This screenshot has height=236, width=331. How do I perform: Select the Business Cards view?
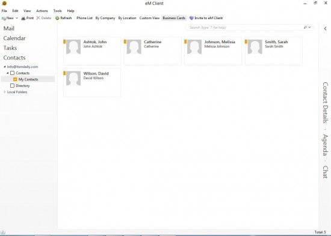(x=174, y=18)
